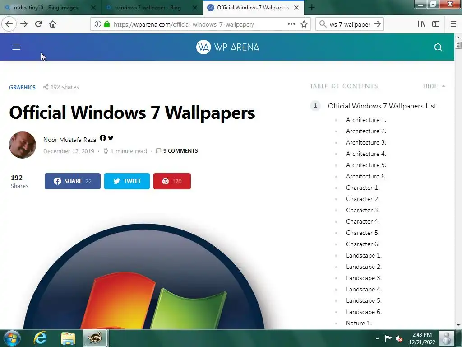Image resolution: width=462 pixels, height=347 pixels.
Task: Open the Firefox application menu
Action: [x=453, y=24]
